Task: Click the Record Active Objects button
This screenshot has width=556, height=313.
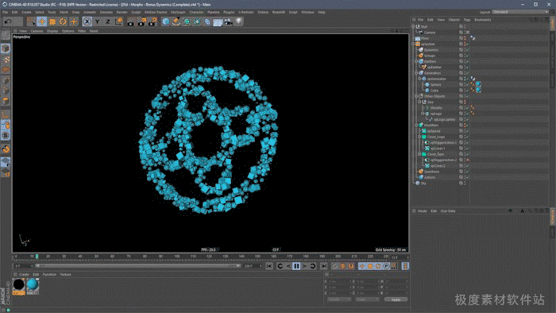Action: (334, 266)
